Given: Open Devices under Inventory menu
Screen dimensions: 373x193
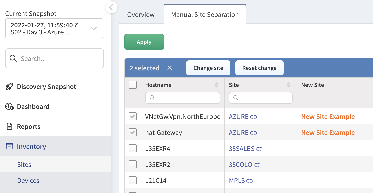Looking at the screenshot, I should 28,181.
